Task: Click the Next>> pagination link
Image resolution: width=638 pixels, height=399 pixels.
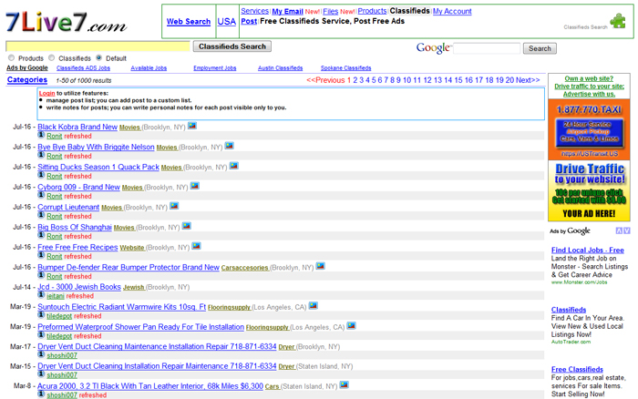Action: pos(528,80)
